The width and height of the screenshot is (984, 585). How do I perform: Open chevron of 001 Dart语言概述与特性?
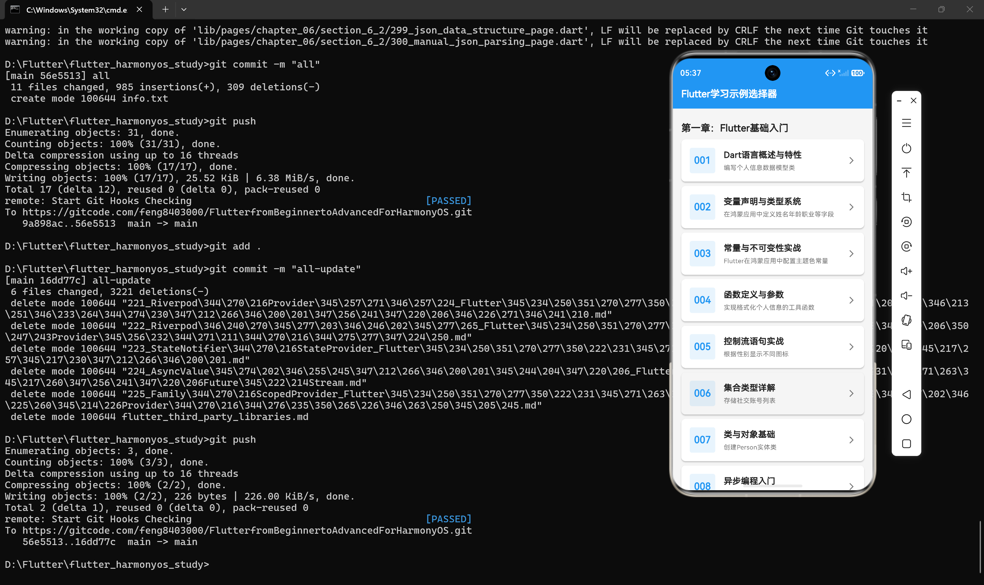point(851,160)
